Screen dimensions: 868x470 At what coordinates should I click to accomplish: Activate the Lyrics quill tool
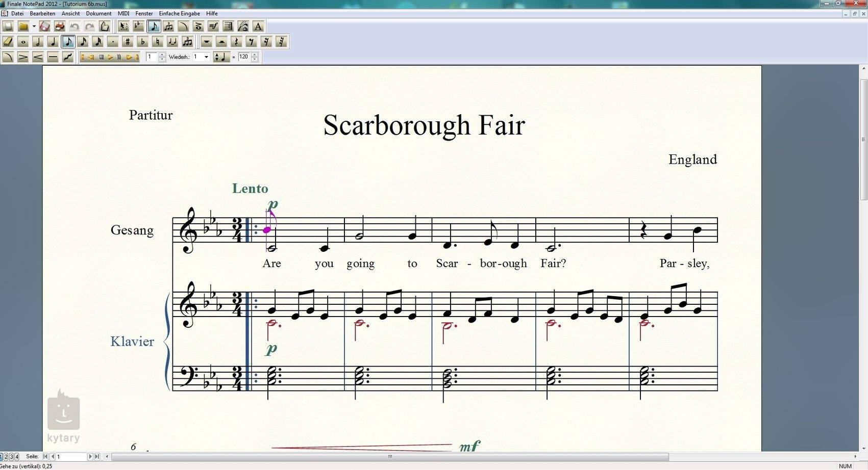click(243, 27)
